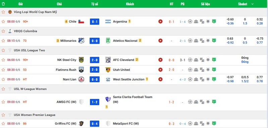Toggle favorite star for VĐQG Colombia league
This screenshot has height=128, width=268.
(x=3, y=31)
